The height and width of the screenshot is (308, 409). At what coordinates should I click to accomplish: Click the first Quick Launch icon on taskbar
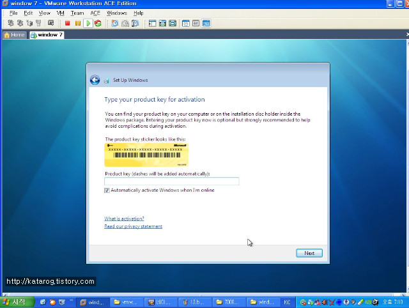[43, 302]
